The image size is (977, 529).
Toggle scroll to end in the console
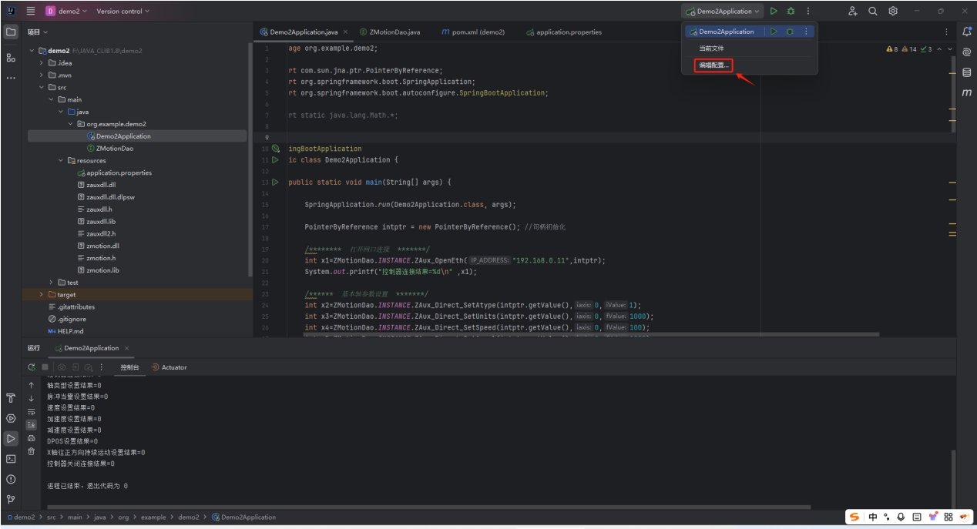32,424
